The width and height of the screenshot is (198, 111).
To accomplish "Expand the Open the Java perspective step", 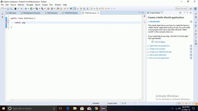I will [148, 46].
